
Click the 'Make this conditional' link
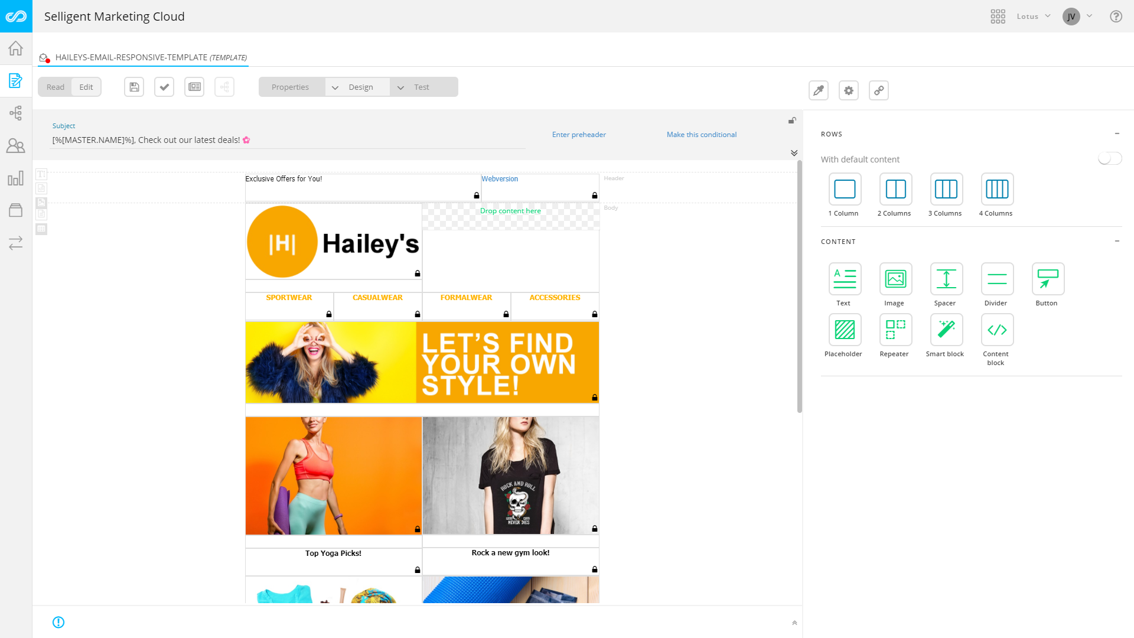[x=701, y=134]
